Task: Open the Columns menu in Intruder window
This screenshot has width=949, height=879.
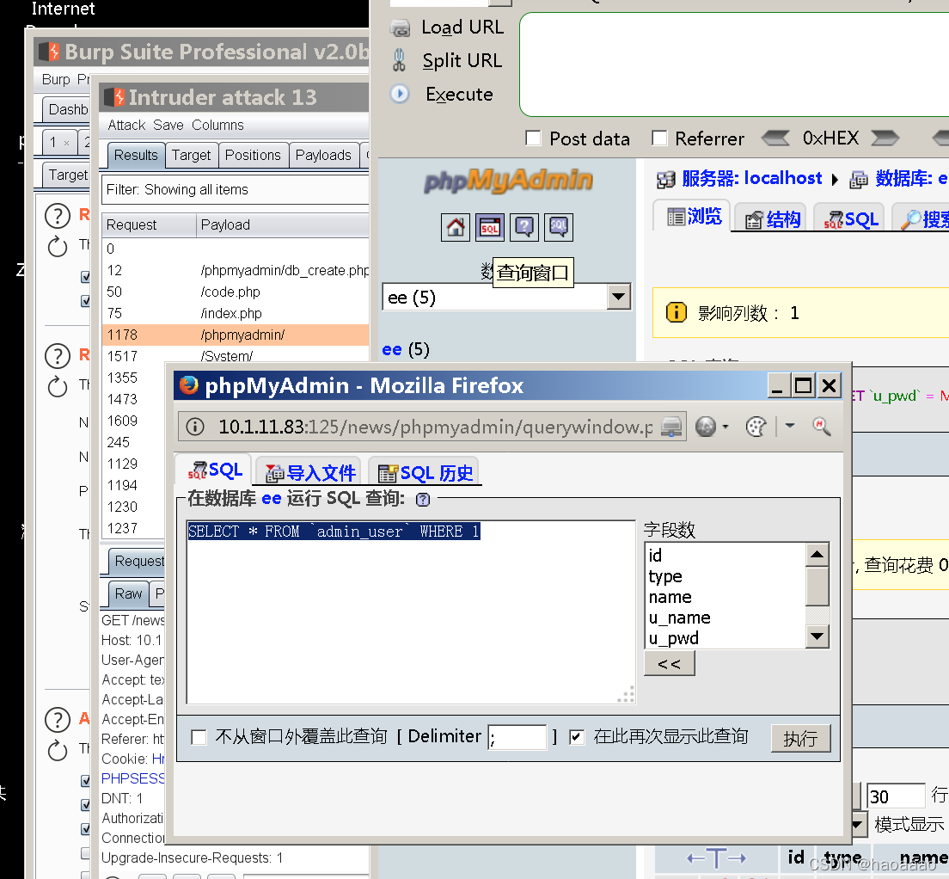Action: (x=217, y=126)
